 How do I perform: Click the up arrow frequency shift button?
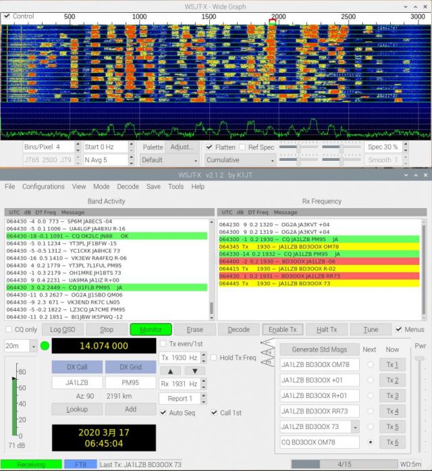coord(170,371)
